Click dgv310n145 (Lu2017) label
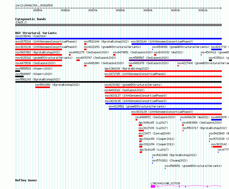Viewport: 229px width, 189px height. pos(154,150)
